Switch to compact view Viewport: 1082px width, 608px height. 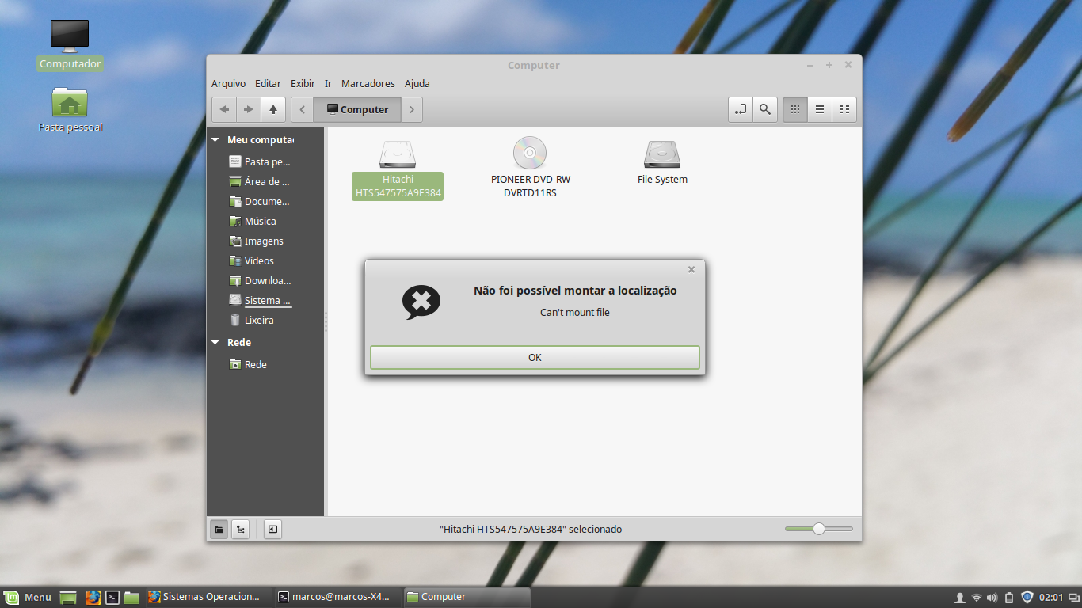tap(844, 109)
